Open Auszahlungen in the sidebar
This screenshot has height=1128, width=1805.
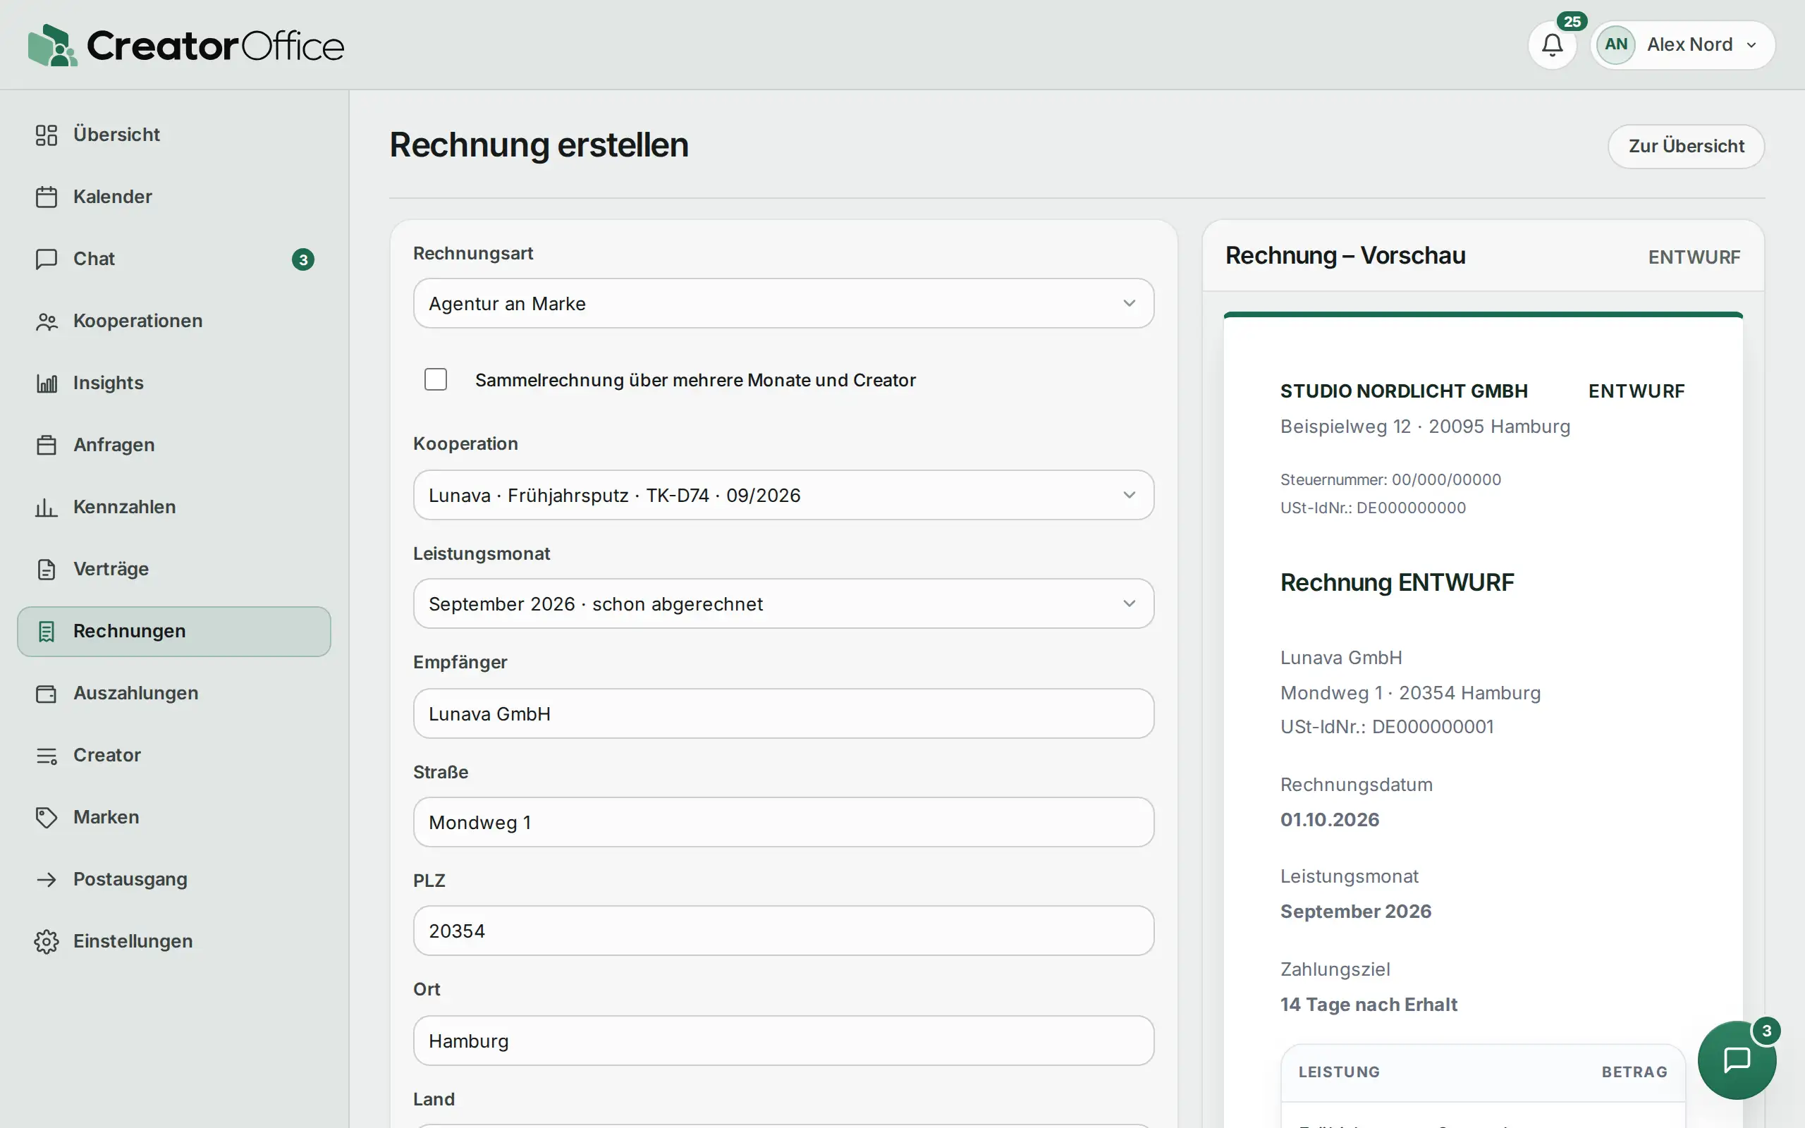[173, 693]
